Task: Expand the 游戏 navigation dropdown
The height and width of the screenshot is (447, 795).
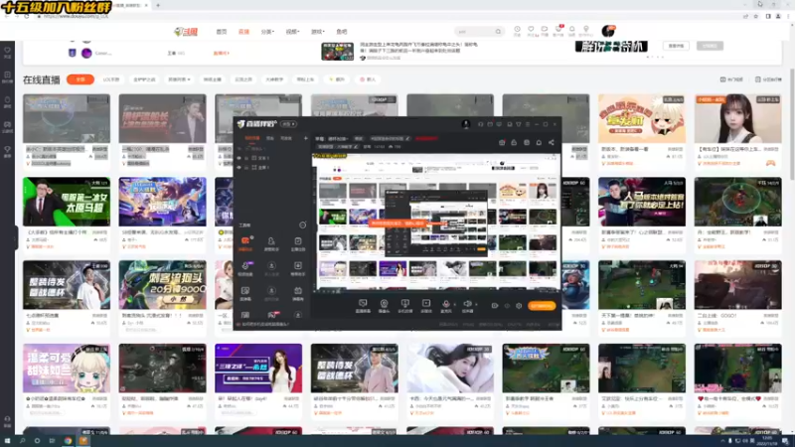Action: (317, 32)
